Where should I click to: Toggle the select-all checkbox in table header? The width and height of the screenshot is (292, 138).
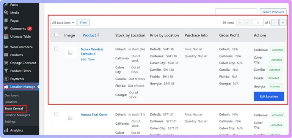[x=56, y=35]
